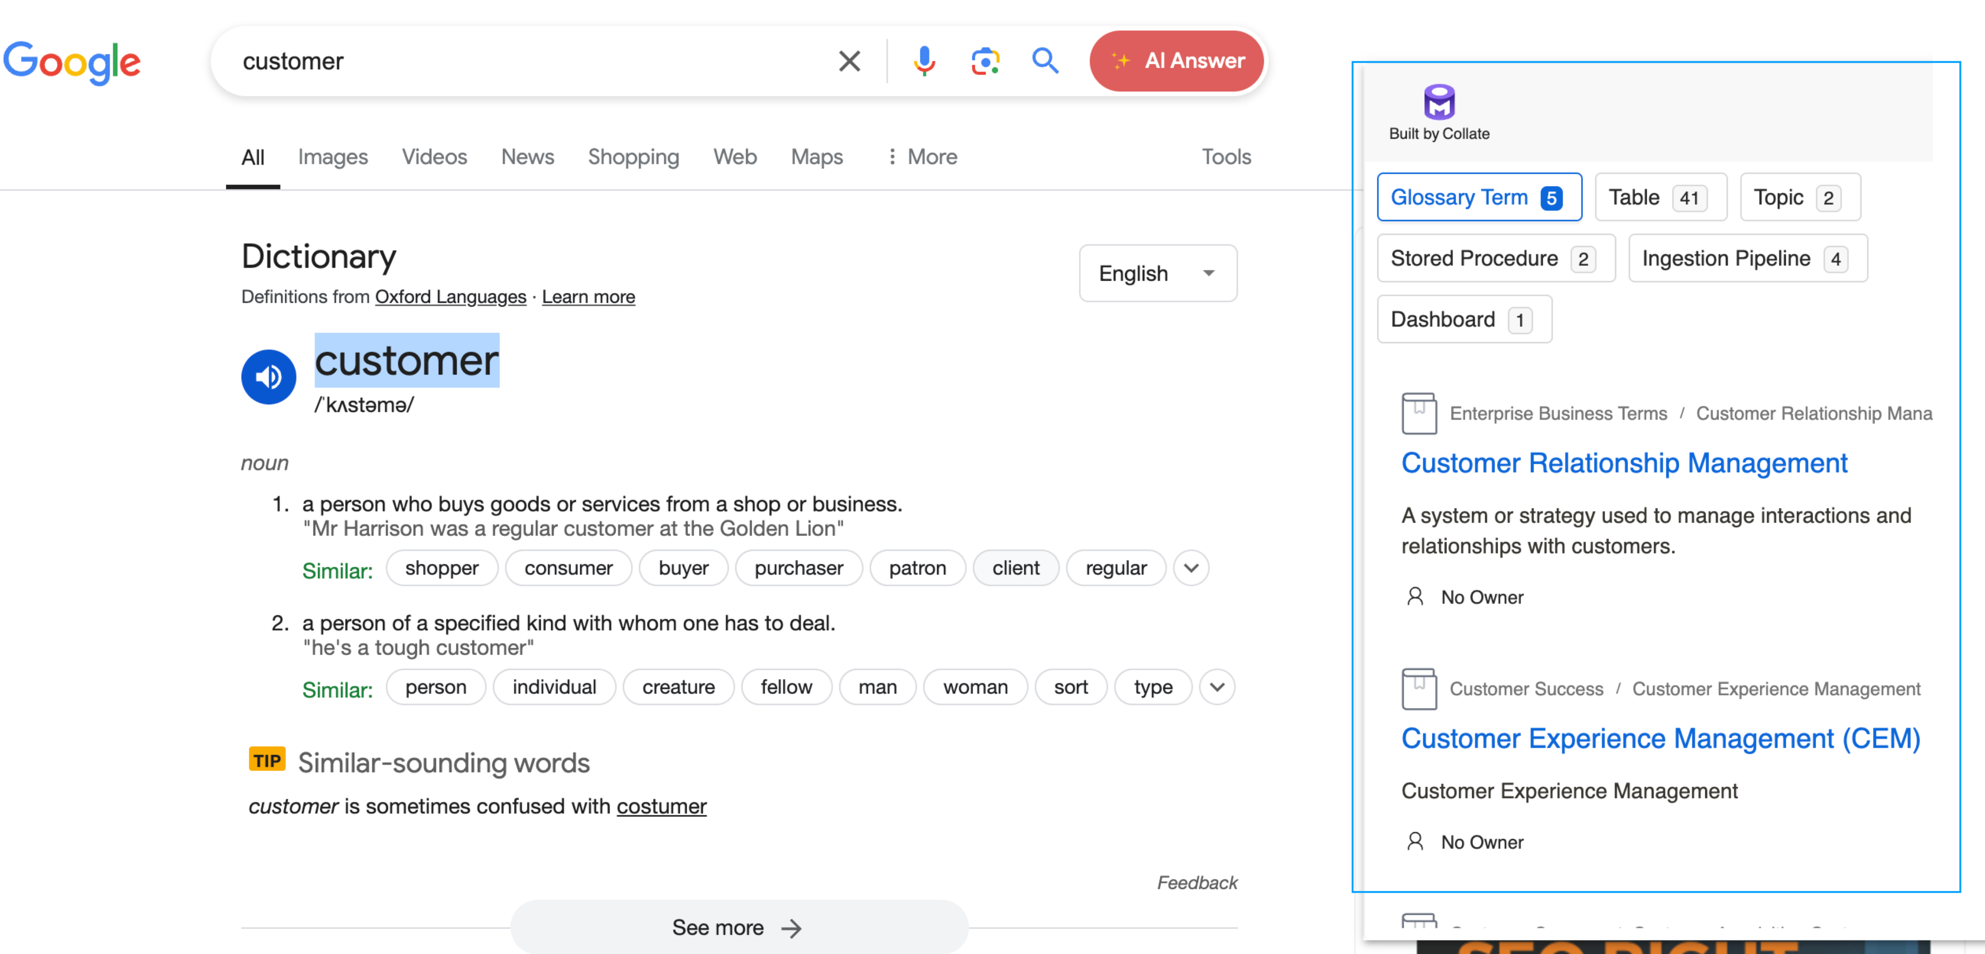Image resolution: width=1985 pixels, height=954 pixels.
Task: Open the Maps tab
Action: coord(817,157)
